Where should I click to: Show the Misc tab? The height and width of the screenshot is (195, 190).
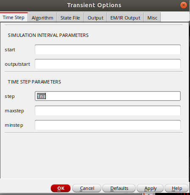pos(152,18)
